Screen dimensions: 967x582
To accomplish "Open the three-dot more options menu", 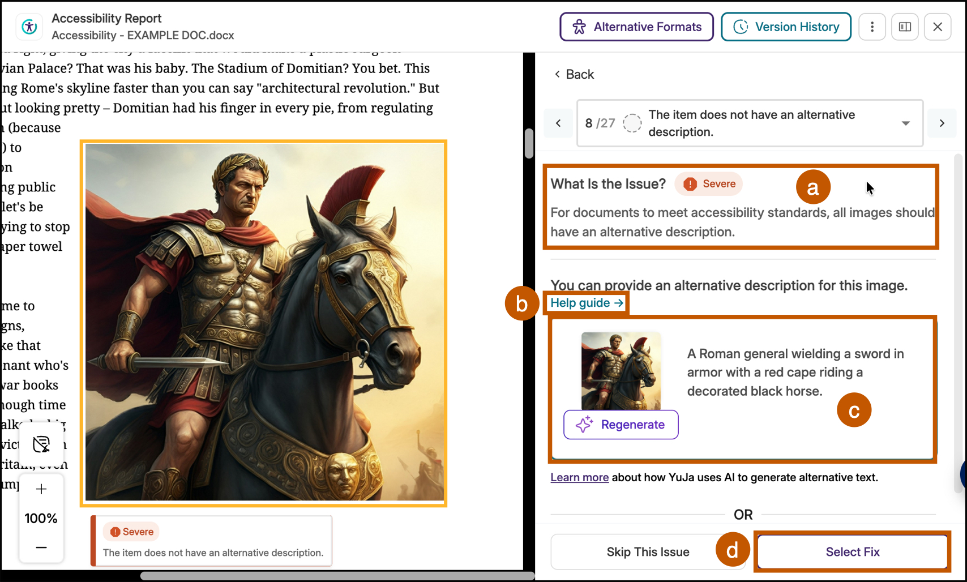I will click(x=872, y=27).
